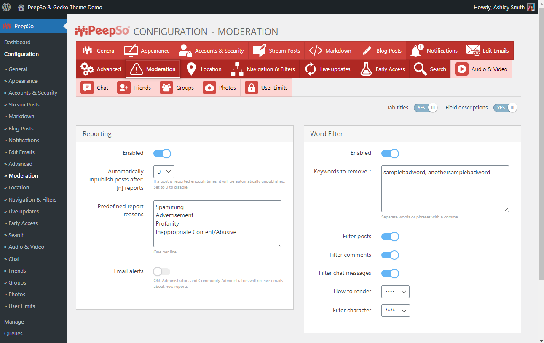Click the Accounts & Security user-lock icon
The image size is (544, 343).
[185, 51]
